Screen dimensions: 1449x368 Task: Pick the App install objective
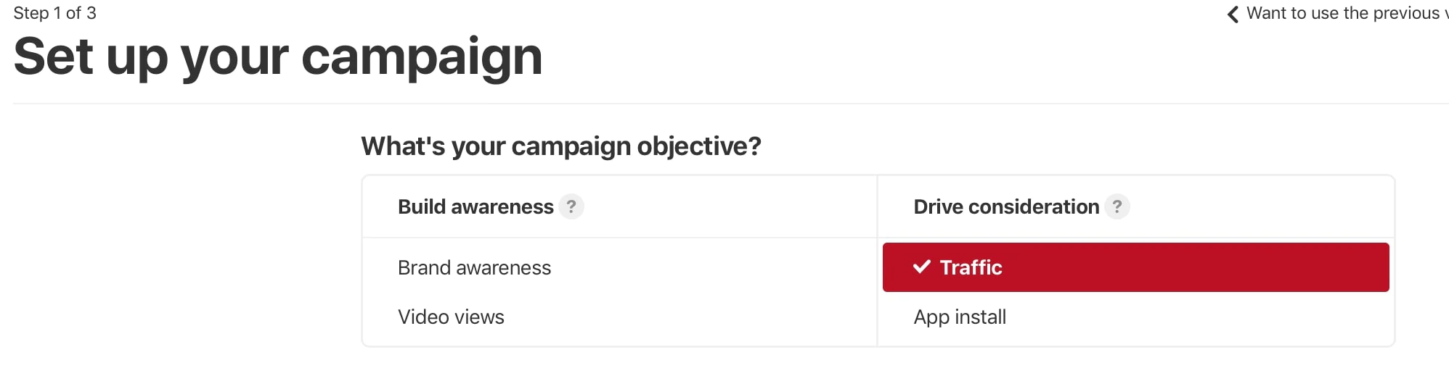(960, 317)
